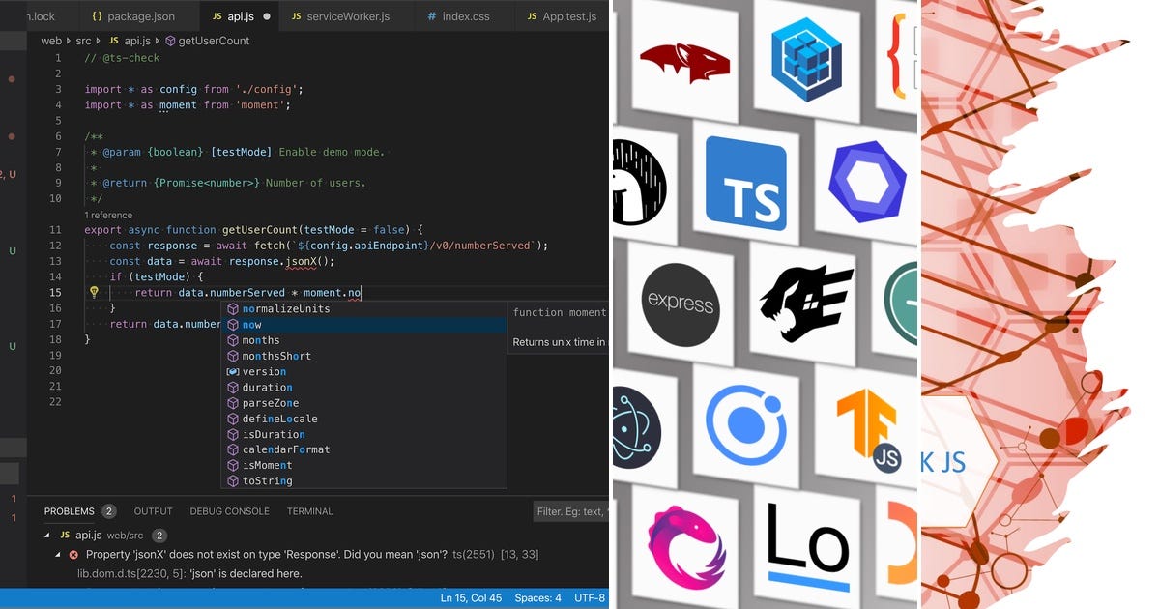Screen dimensions: 1160x609
Task: Click the webpack cube logo
Action: click(805, 62)
